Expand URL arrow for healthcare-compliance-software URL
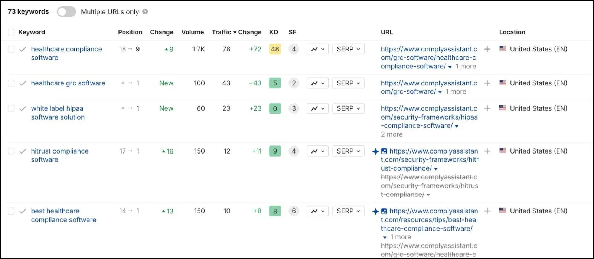Screen dimensions: 594x259 (x=450, y=67)
